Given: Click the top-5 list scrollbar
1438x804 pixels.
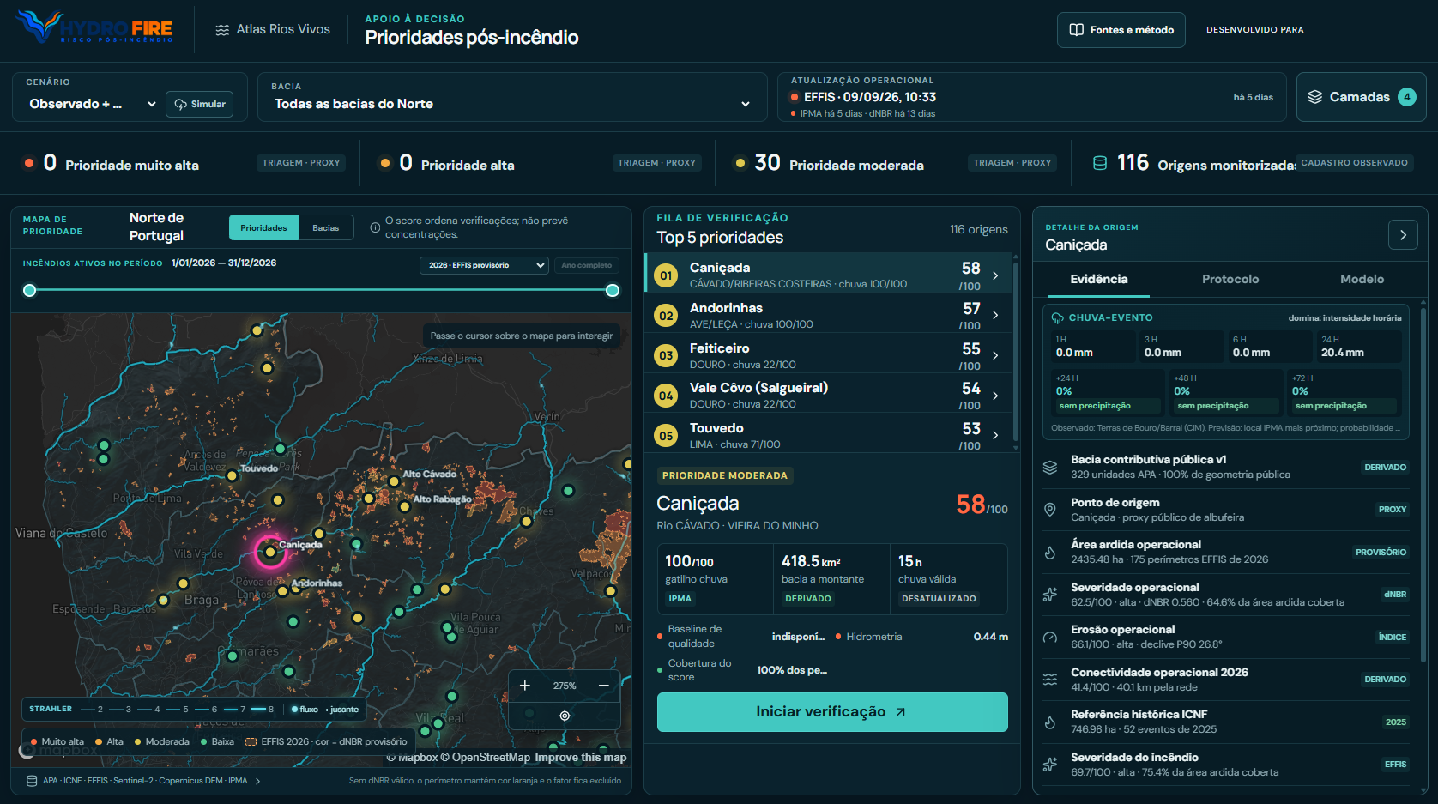Looking at the screenshot, I should (x=1016, y=352).
